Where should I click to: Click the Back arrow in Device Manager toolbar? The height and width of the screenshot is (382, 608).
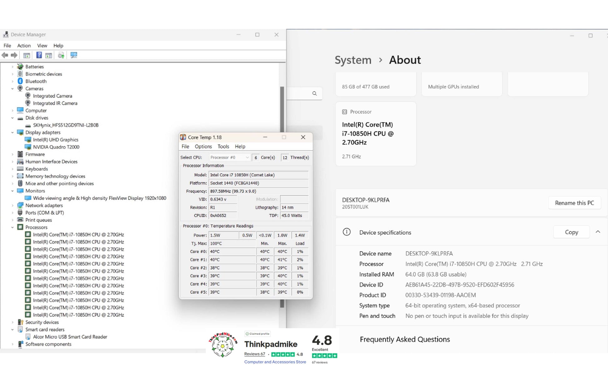pyautogui.click(x=5, y=55)
